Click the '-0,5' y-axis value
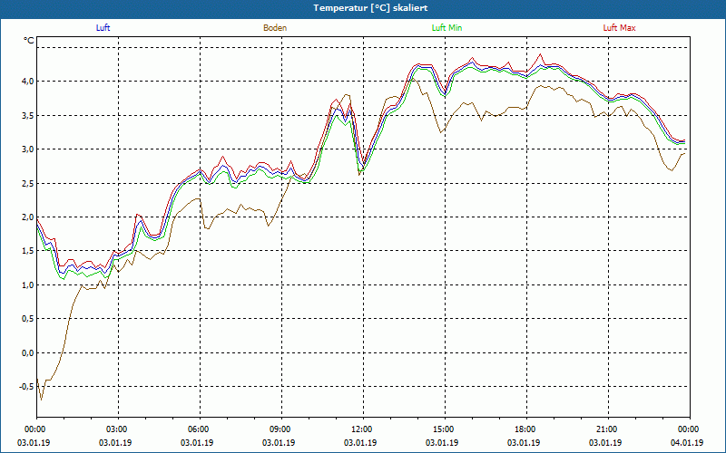Screen dimensions: 726x453 pyautogui.click(x=26, y=387)
